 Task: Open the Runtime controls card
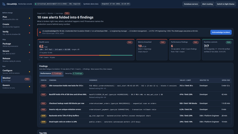point(218,50)
